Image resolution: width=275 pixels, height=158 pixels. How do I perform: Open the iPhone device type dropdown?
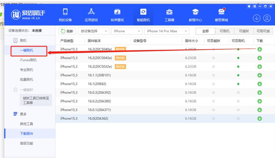(x=127, y=31)
